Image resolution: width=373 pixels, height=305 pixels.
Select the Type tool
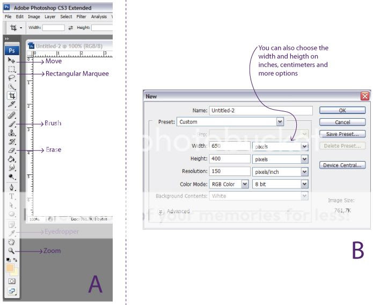tap(11, 196)
